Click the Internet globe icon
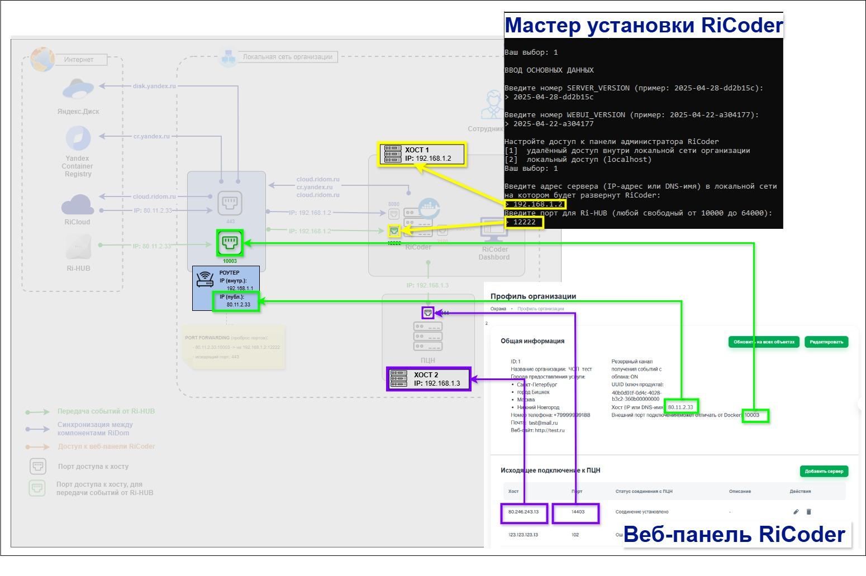 point(42,59)
